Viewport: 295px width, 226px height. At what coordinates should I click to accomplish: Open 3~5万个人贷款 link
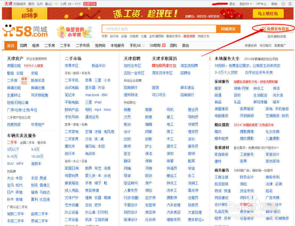(x=226, y=72)
